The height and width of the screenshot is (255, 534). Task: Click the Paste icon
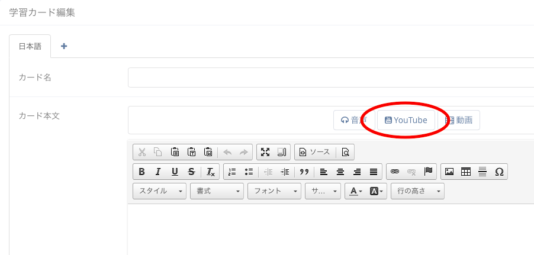coord(175,152)
